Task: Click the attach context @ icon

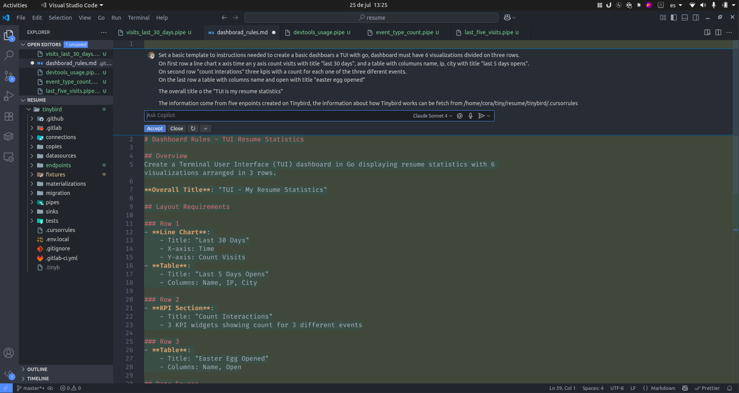Action: pos(460,116)
